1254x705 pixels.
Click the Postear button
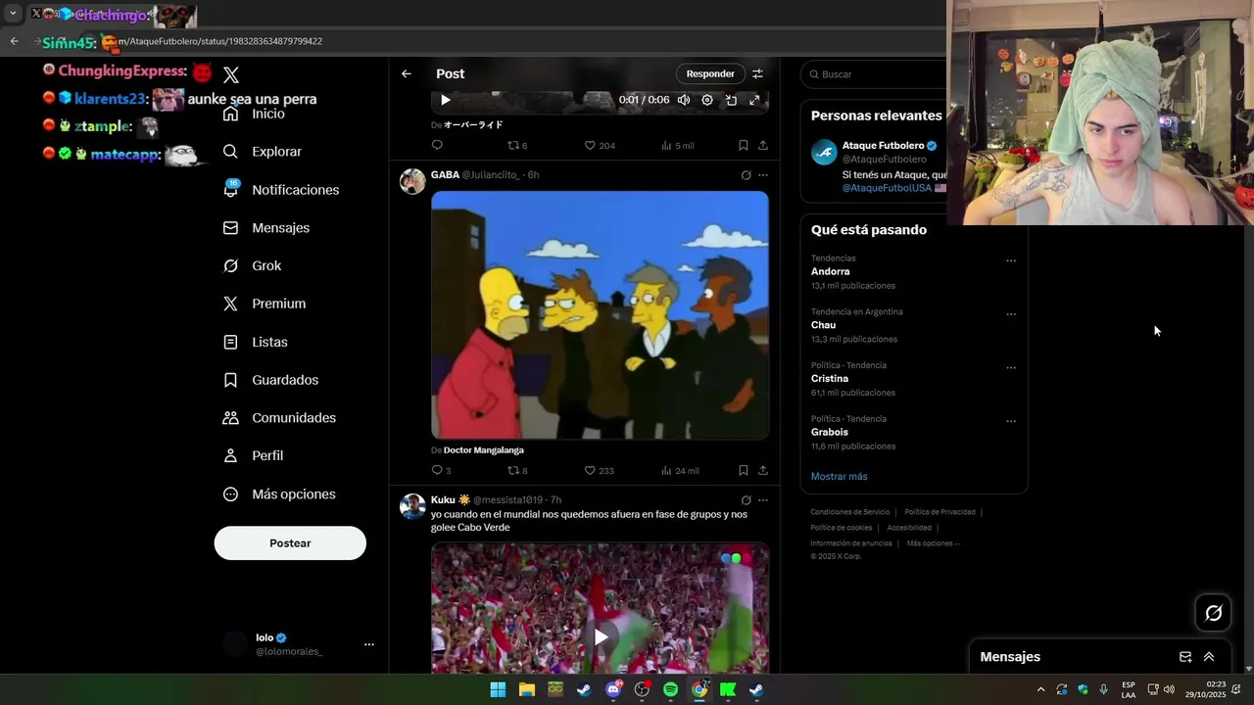(x=290, y=543)
